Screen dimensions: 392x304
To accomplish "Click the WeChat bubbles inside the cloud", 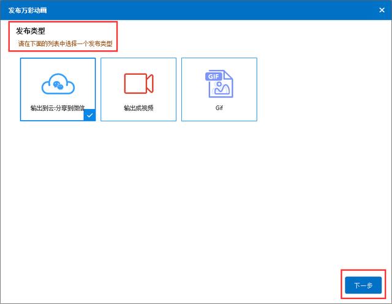I will (x=58, y=86).
